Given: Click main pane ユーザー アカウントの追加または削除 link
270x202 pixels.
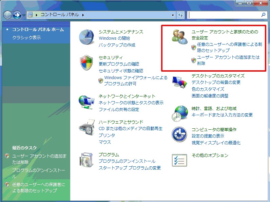Looking at the screenshot, I should pyautogui.click(x=228, y=60).
